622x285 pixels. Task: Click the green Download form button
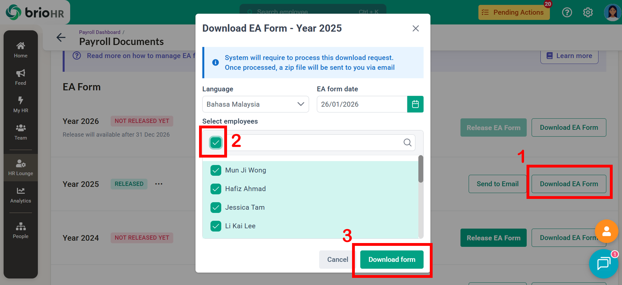392,260
